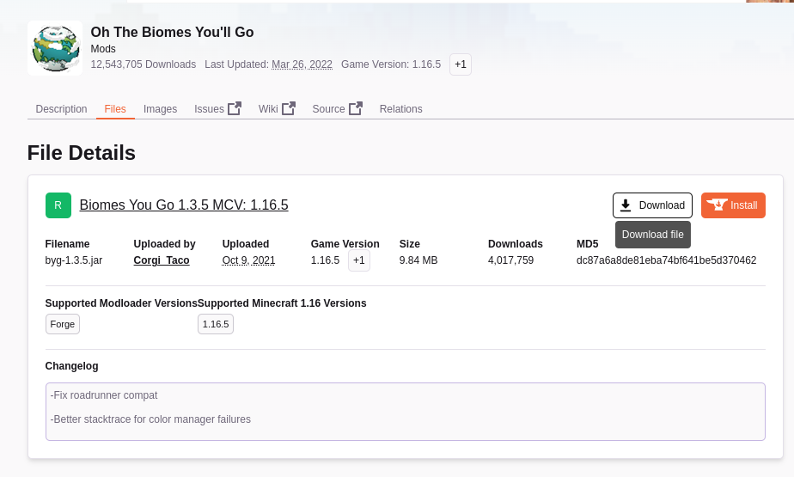Click the filename byg-1.3.5.jar

coord(74,260)
